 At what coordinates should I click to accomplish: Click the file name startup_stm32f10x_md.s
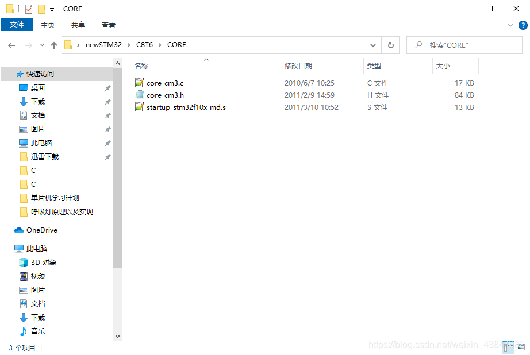(186, 107)
